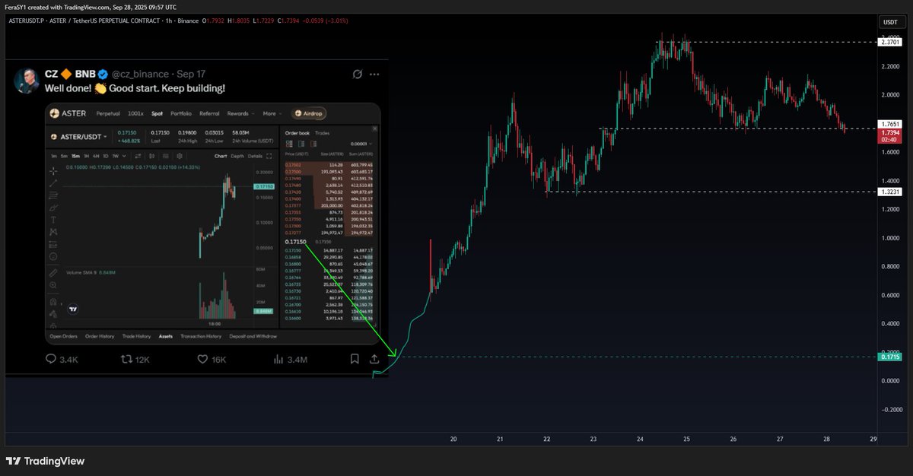Click CZ's profile avatar
The image size is (913, 476).
(x=27, y=80)
